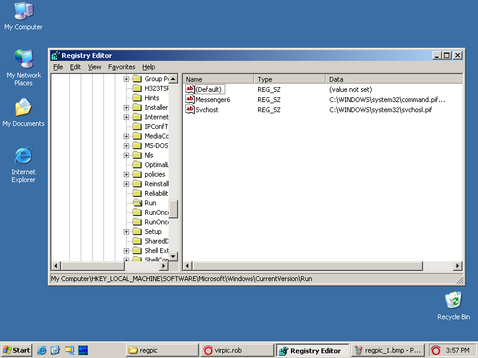Click the (Default) string value icon
The image size is (478, 358).
tap(190, 89)
